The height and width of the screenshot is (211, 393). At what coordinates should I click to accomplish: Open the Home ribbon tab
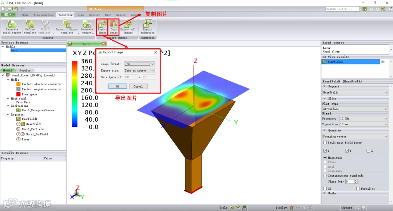pos(25,15)
